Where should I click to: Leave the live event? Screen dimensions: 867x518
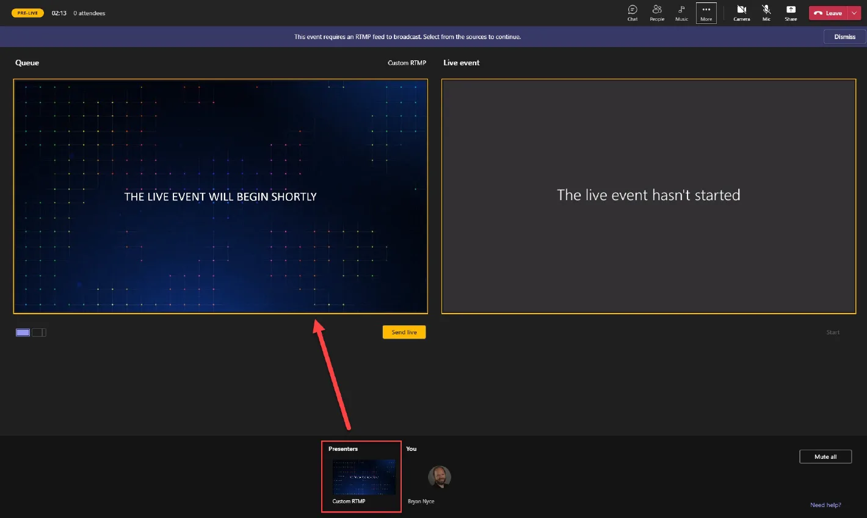point(829,13)
